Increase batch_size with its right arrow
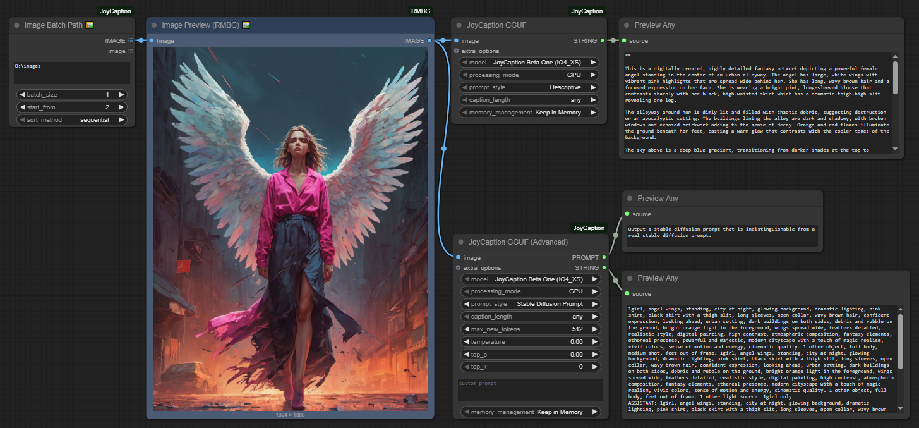Viewport: 919px width, 428px height. coord(121,95)
